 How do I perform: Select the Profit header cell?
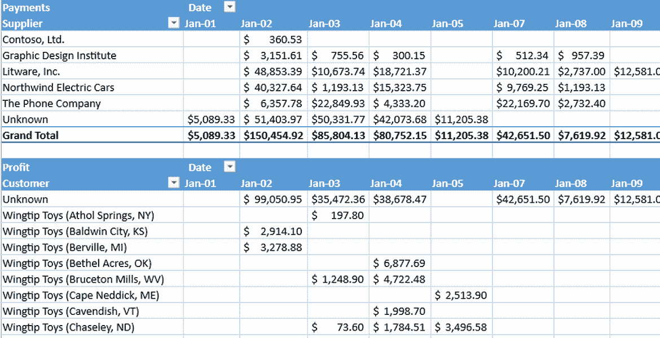[16, 167]
